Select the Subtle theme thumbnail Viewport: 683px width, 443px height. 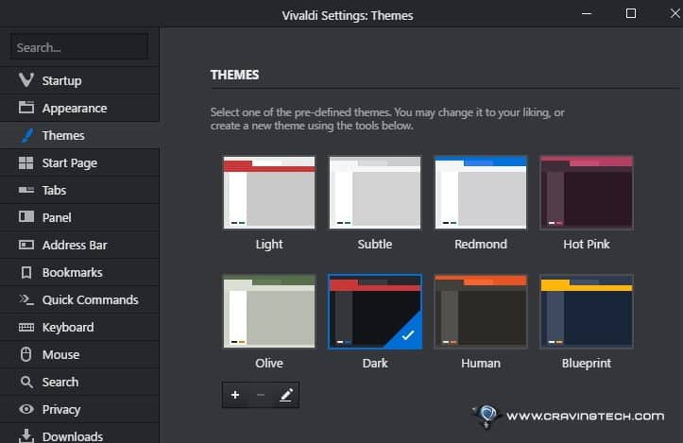coord(375,192)
